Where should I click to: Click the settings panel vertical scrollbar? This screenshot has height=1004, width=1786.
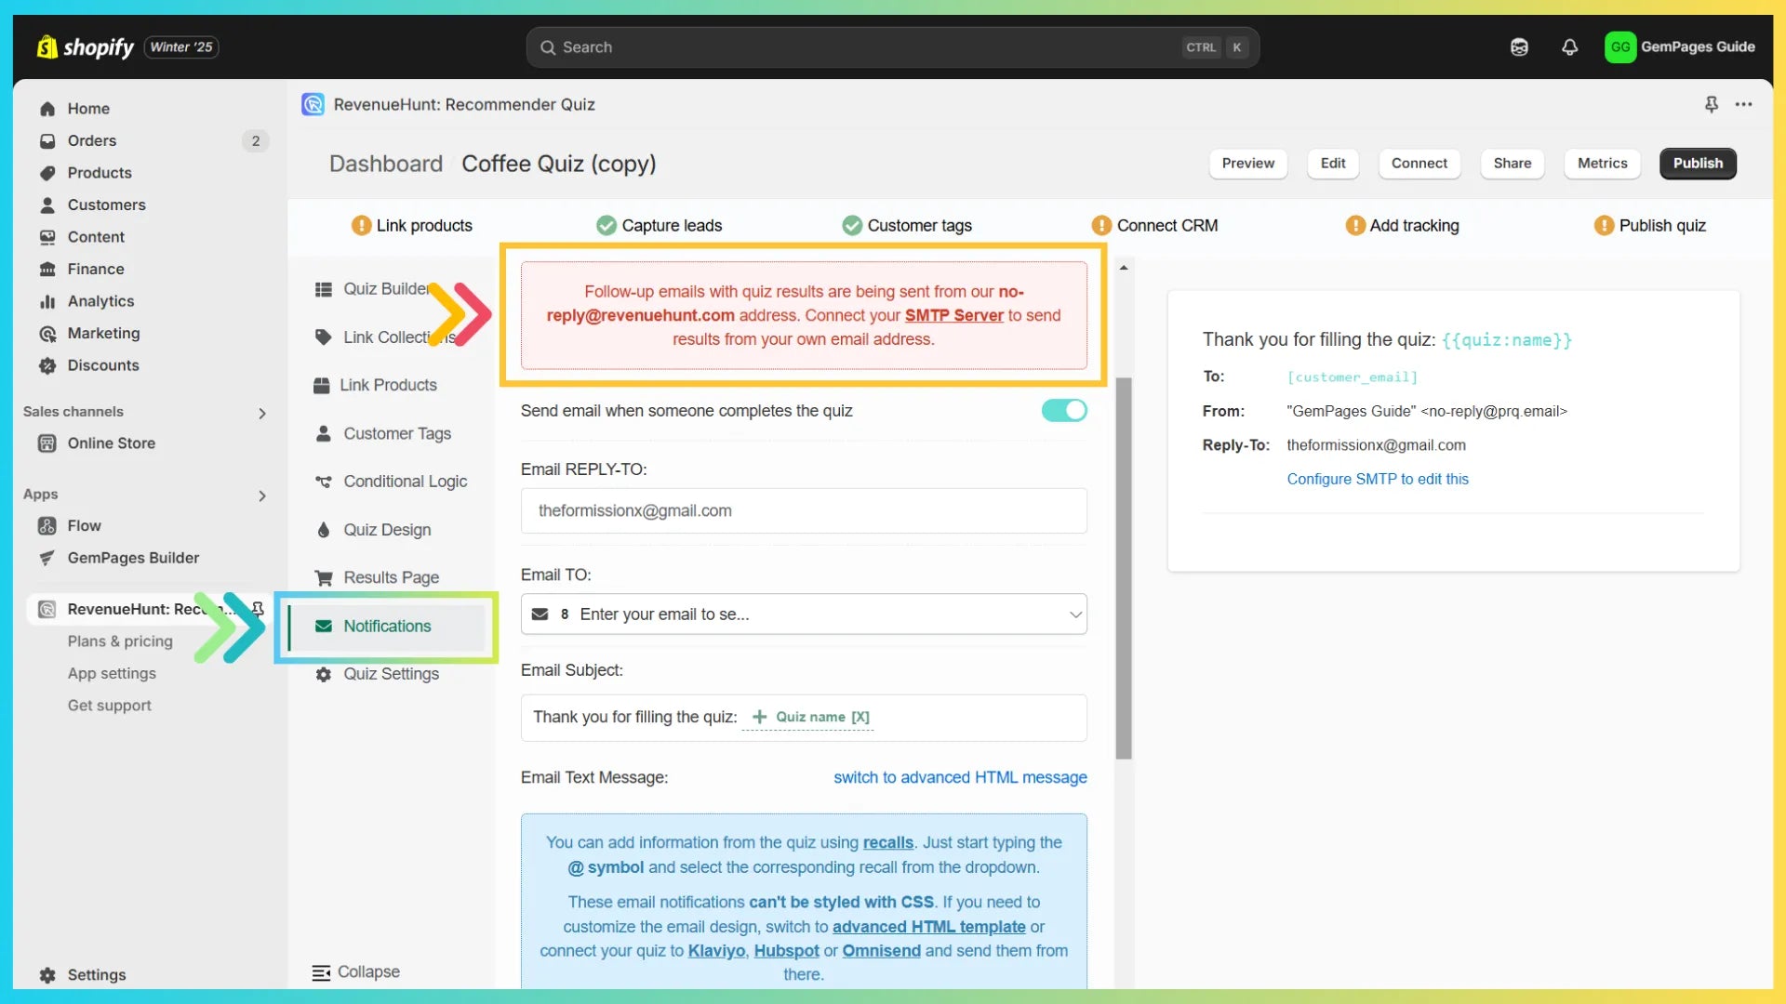[x=1124, y=568]
